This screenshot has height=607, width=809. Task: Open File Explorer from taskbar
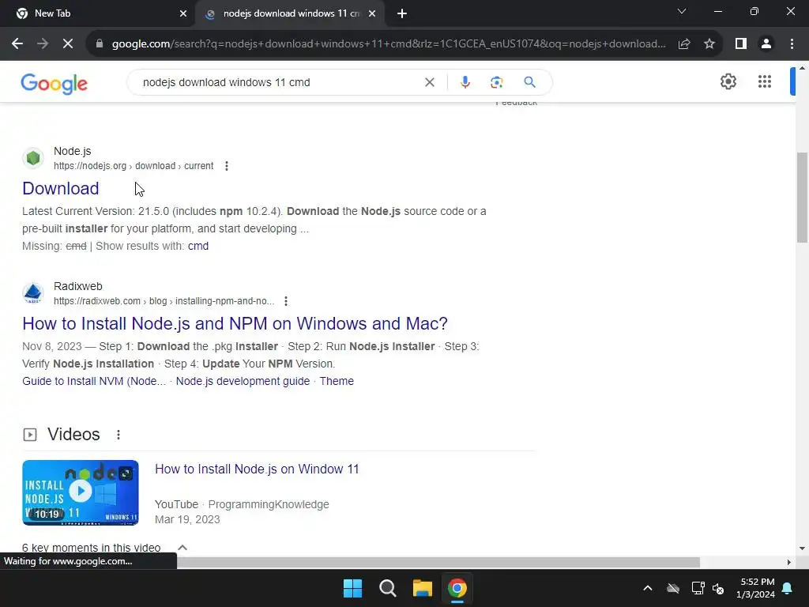422,588
